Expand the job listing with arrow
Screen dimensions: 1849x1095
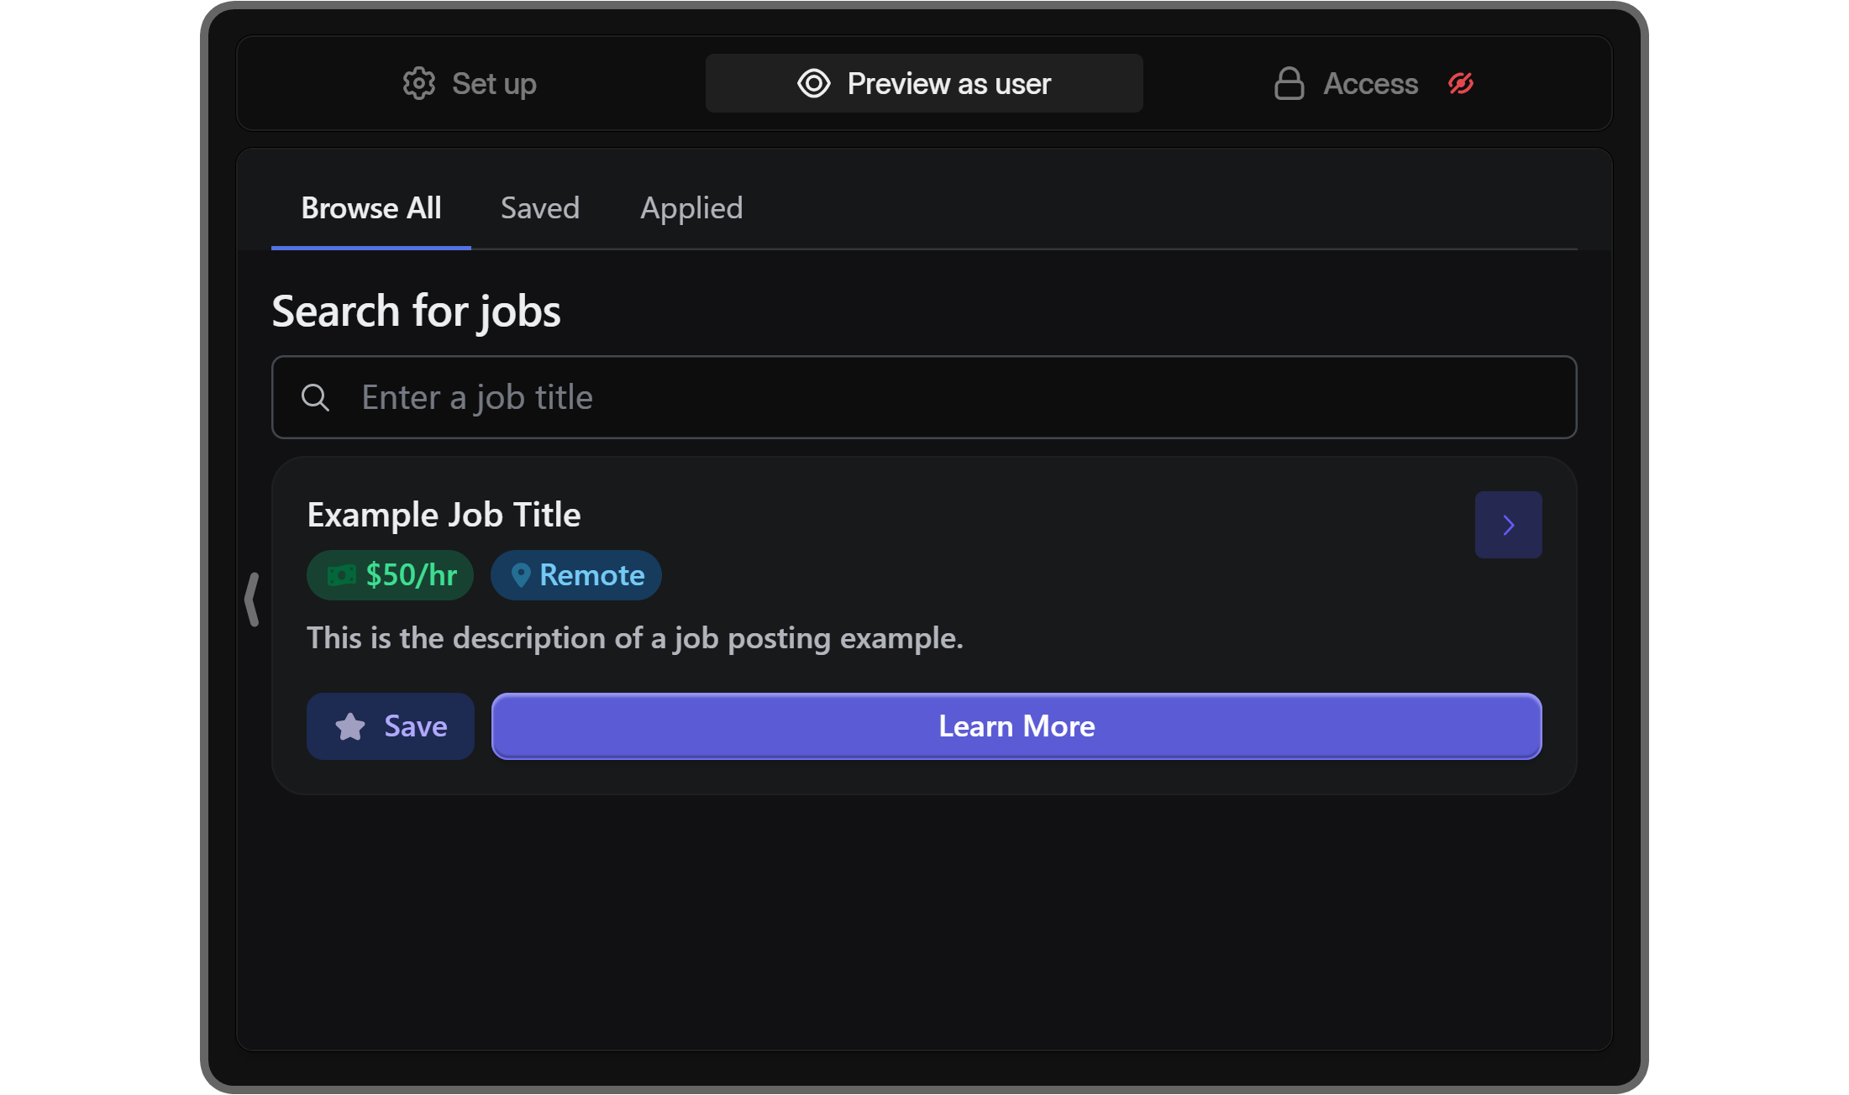click(x=1507, y=524)
